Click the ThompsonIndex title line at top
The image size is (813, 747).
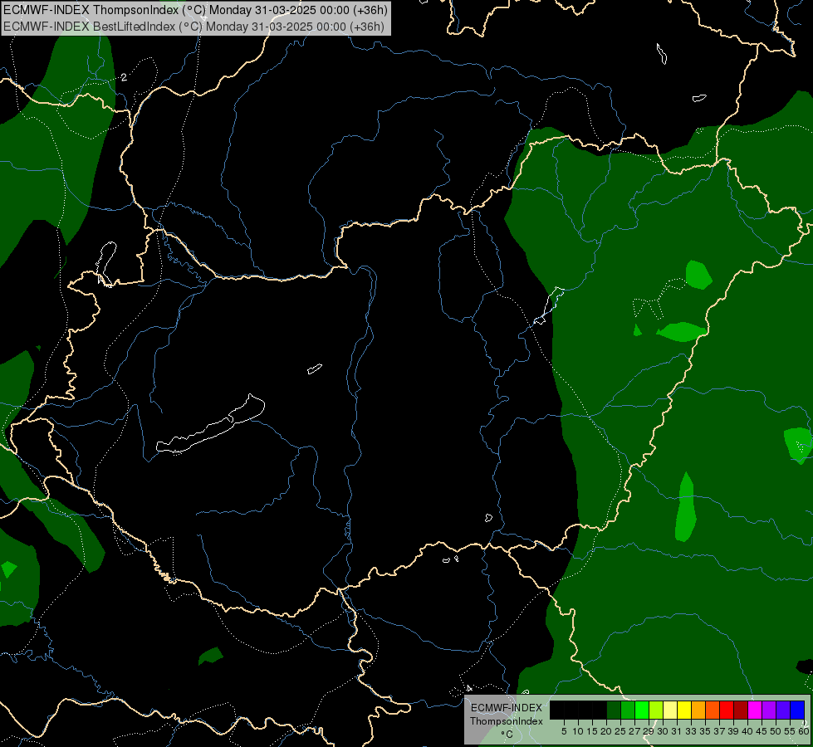(195, 10)
